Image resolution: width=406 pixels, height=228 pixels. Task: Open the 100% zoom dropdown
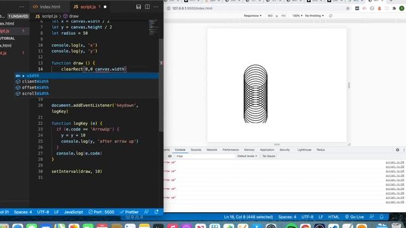click(298, 16)
